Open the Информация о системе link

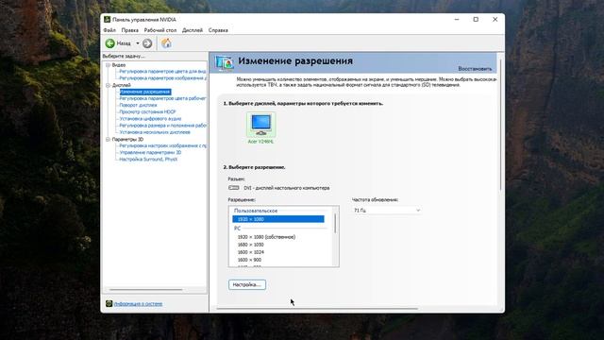pos(138,304)
